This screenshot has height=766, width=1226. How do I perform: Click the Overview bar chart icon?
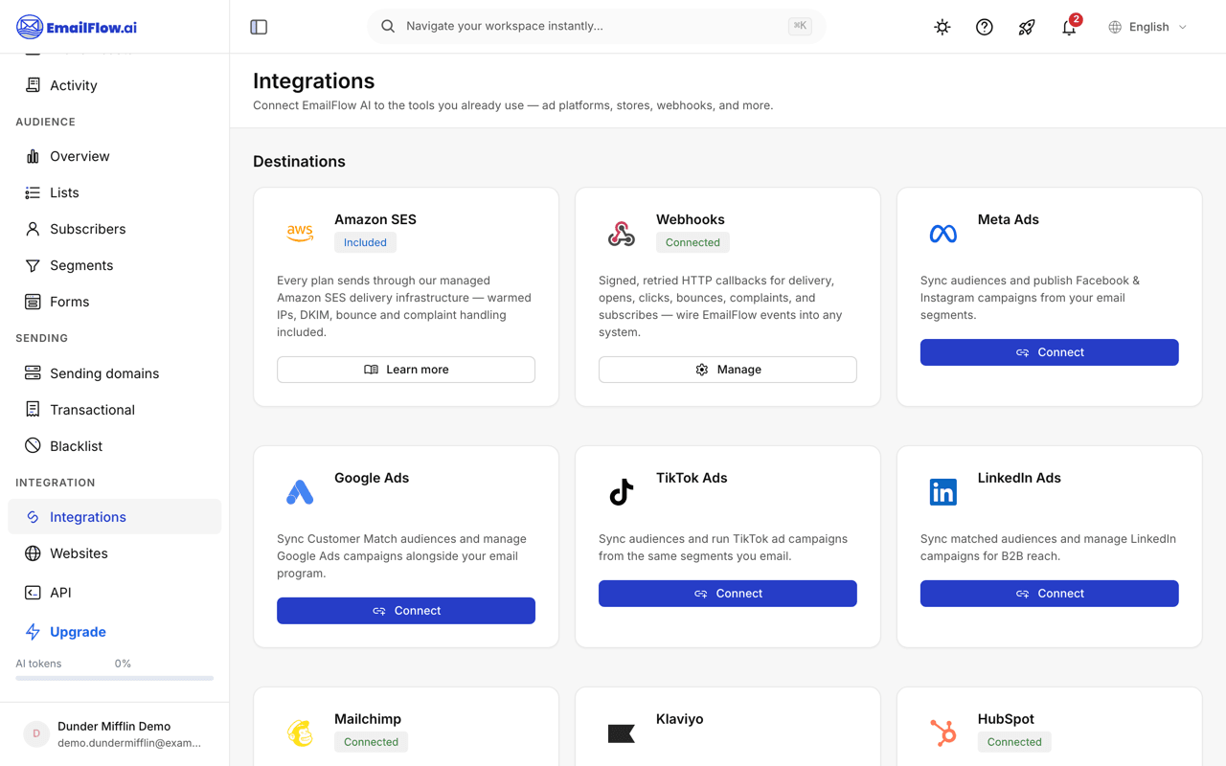33,156
